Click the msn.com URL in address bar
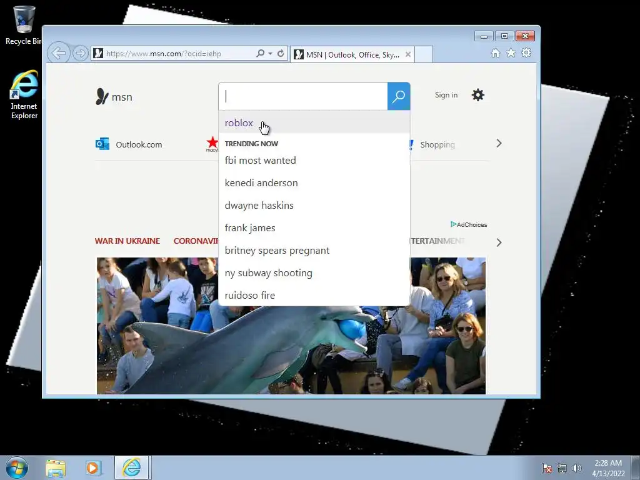640x480 pixels. pyautogui.click(x=164, y=54)
